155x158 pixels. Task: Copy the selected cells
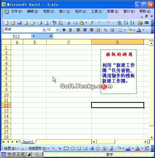tap(75, 23)
